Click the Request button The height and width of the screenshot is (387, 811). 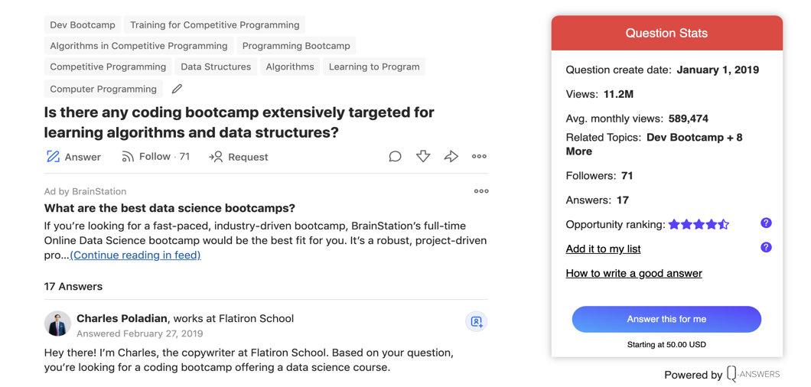pos(239,157)
